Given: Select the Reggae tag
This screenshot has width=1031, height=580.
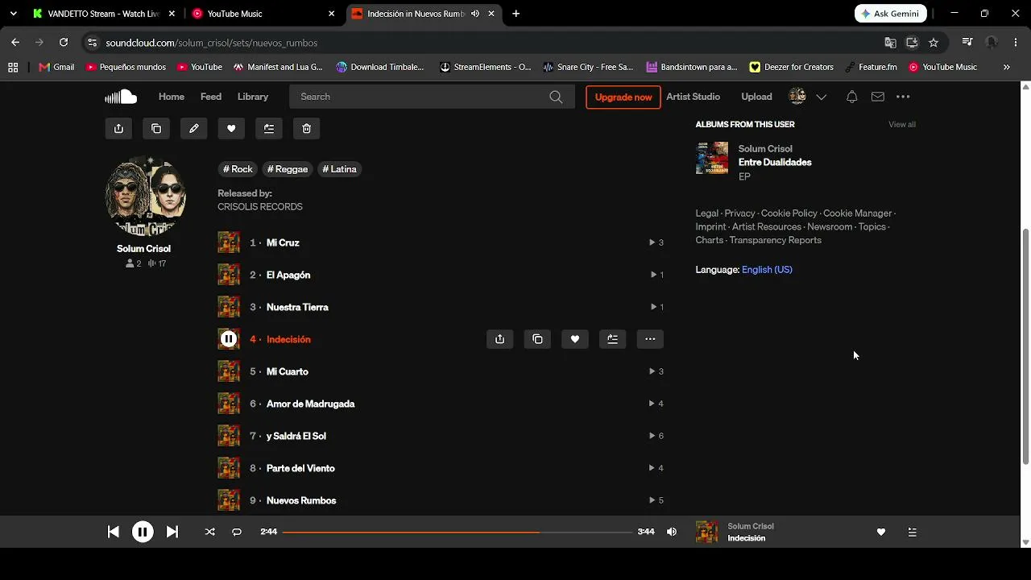Looking at the screenshot, I should coord(288,169).
